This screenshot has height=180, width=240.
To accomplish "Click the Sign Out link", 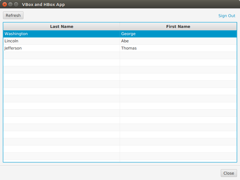I will tap(226, 16).
